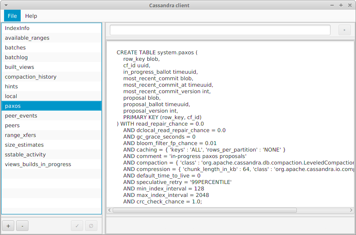
Task: Open the File menu
Action: [12, 16]
